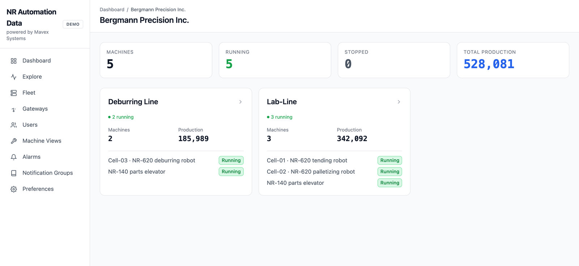Click the Dashboard grid icon in sidebar
The image size is (579, 266).
coord(14,61)
